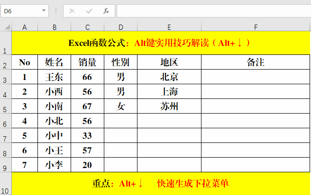Click into the formula bar input area

(214, 11)
